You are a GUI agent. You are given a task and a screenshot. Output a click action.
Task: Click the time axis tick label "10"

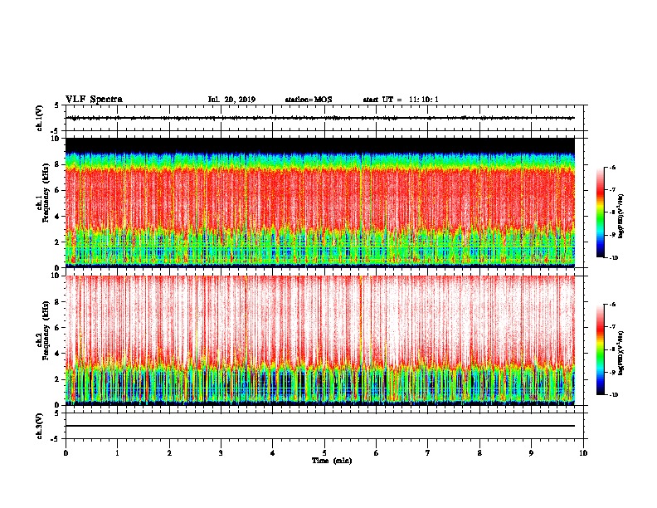(x=583, y=453)
